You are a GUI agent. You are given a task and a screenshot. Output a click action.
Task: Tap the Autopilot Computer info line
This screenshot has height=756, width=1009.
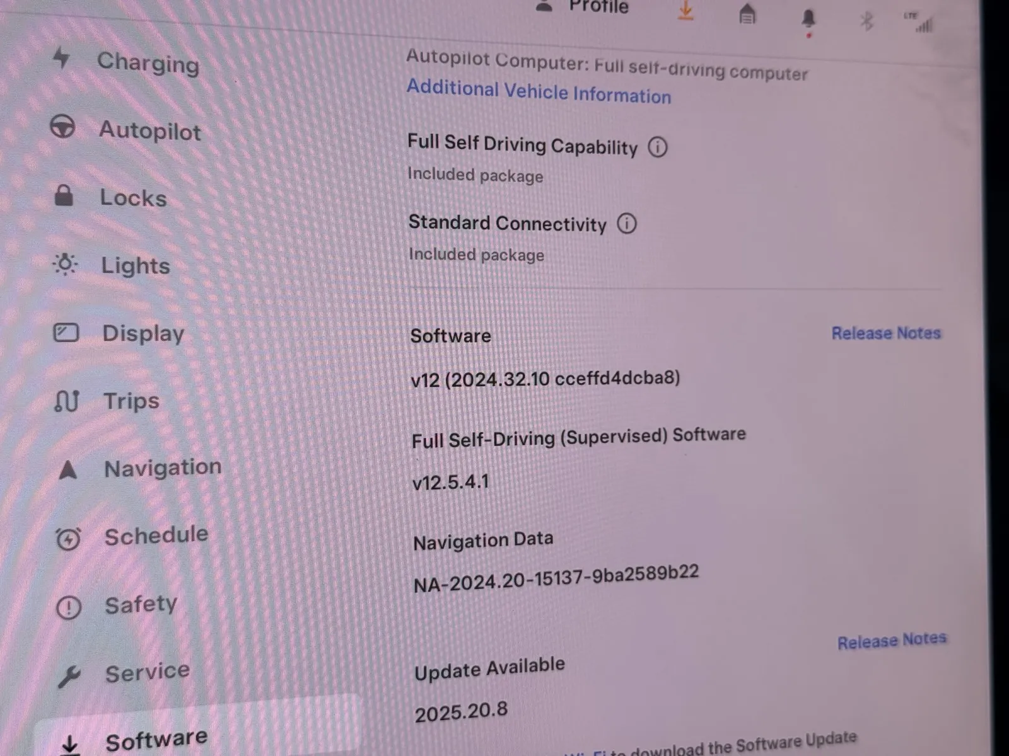coord(607,65)
